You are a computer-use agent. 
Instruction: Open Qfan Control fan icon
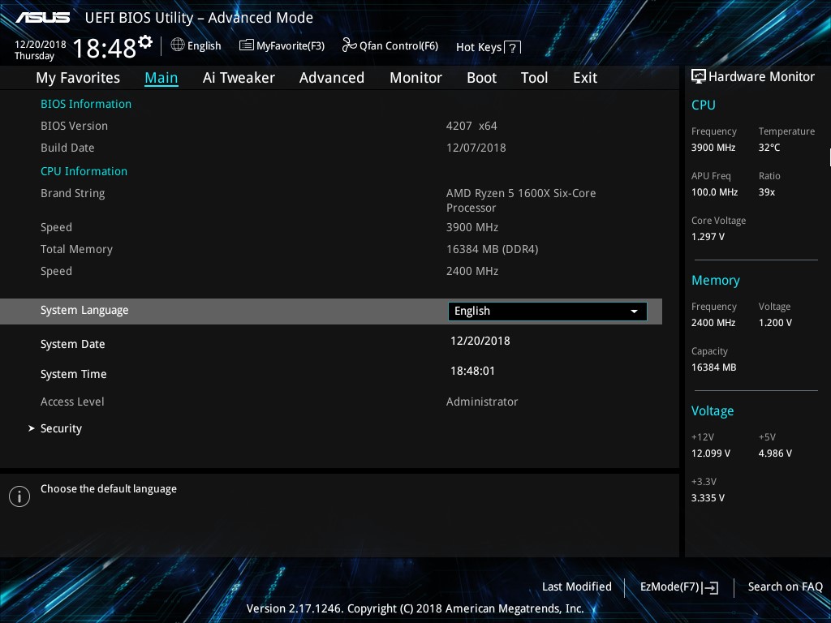[x=349, y=45]
